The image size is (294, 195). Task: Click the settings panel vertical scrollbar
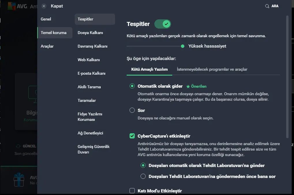tap(287, 77)
